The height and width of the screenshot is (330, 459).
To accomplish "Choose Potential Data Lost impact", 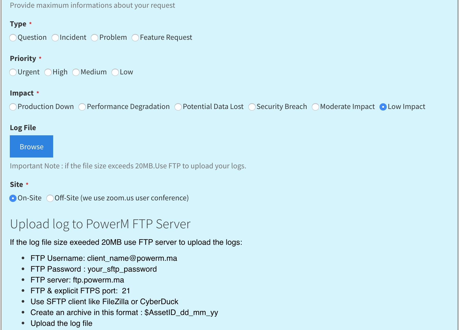I will [178, 107].
